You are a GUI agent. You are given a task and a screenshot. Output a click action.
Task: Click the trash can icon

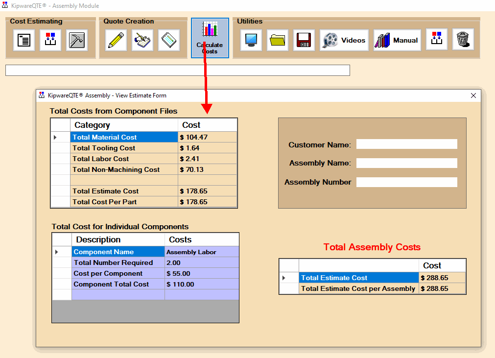tap(463, 40)
